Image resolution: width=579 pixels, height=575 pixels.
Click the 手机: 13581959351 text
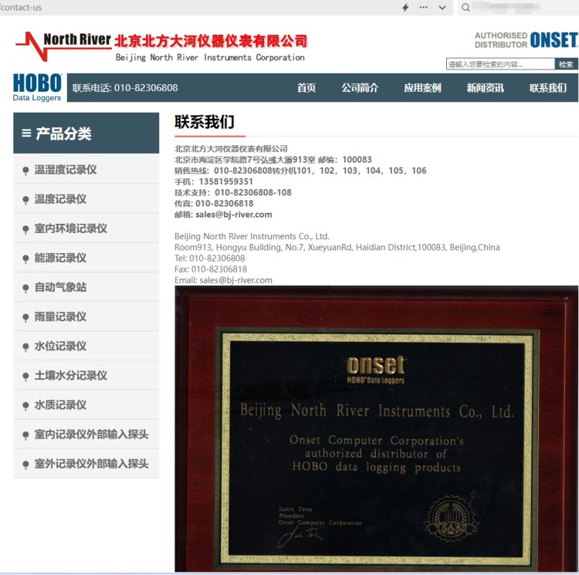pos(214,181)
